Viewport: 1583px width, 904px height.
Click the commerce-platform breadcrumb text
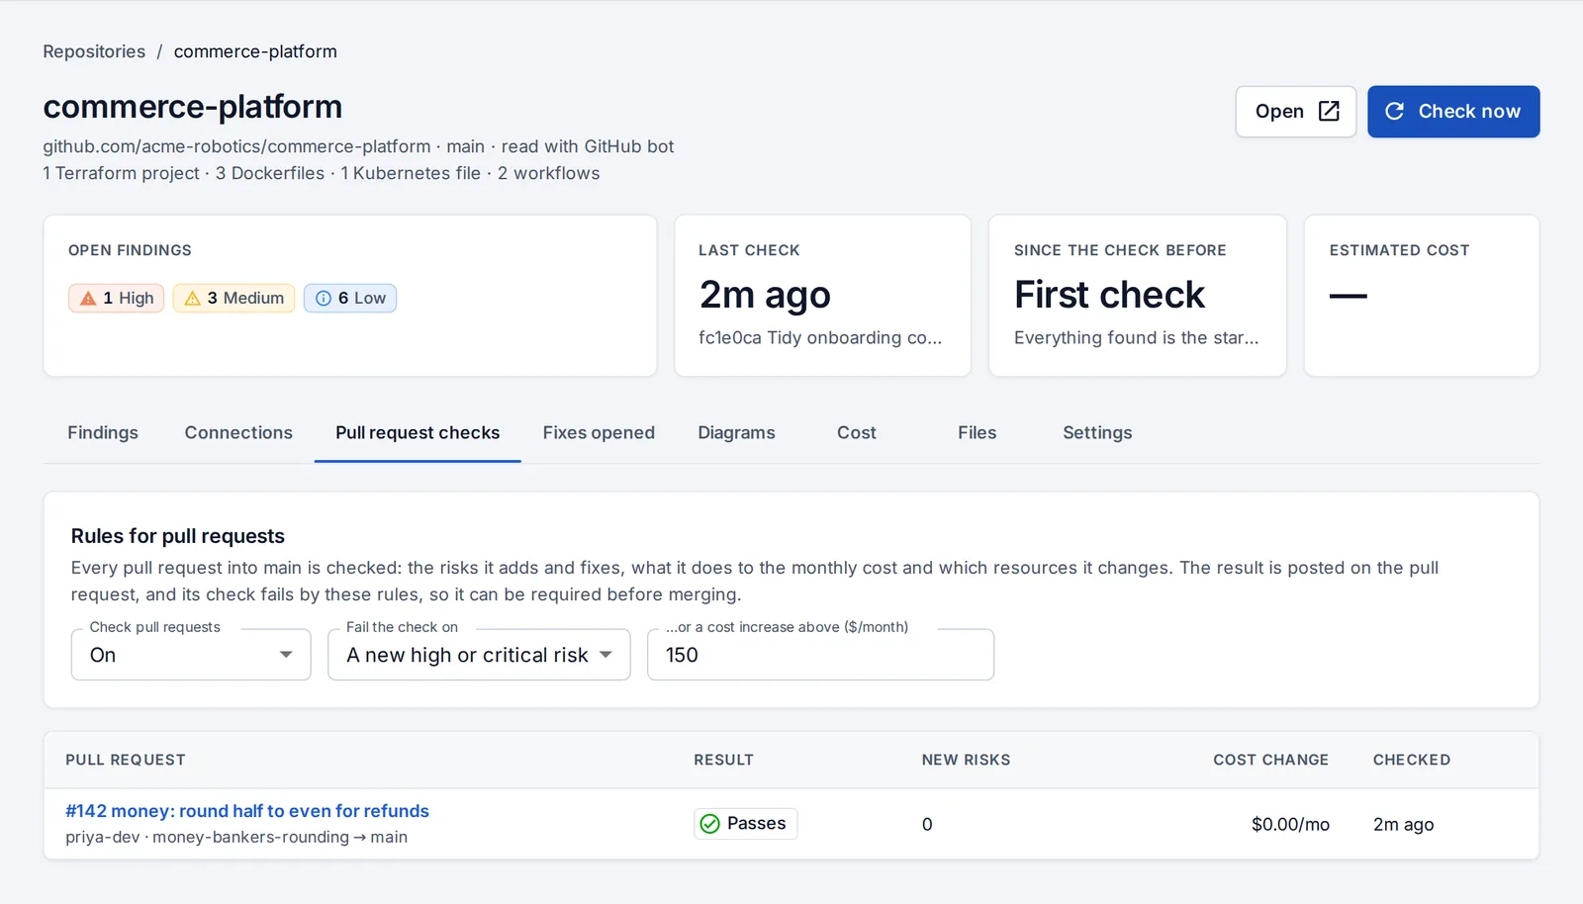(255, 51)
